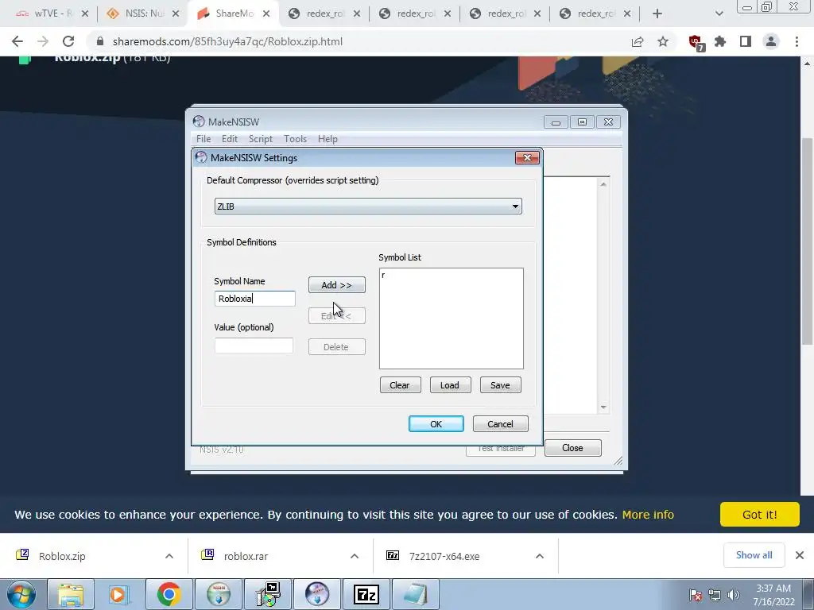Click the Clear symbol list button
This screenshot has width=814, height=610.
tap(400, 385)
